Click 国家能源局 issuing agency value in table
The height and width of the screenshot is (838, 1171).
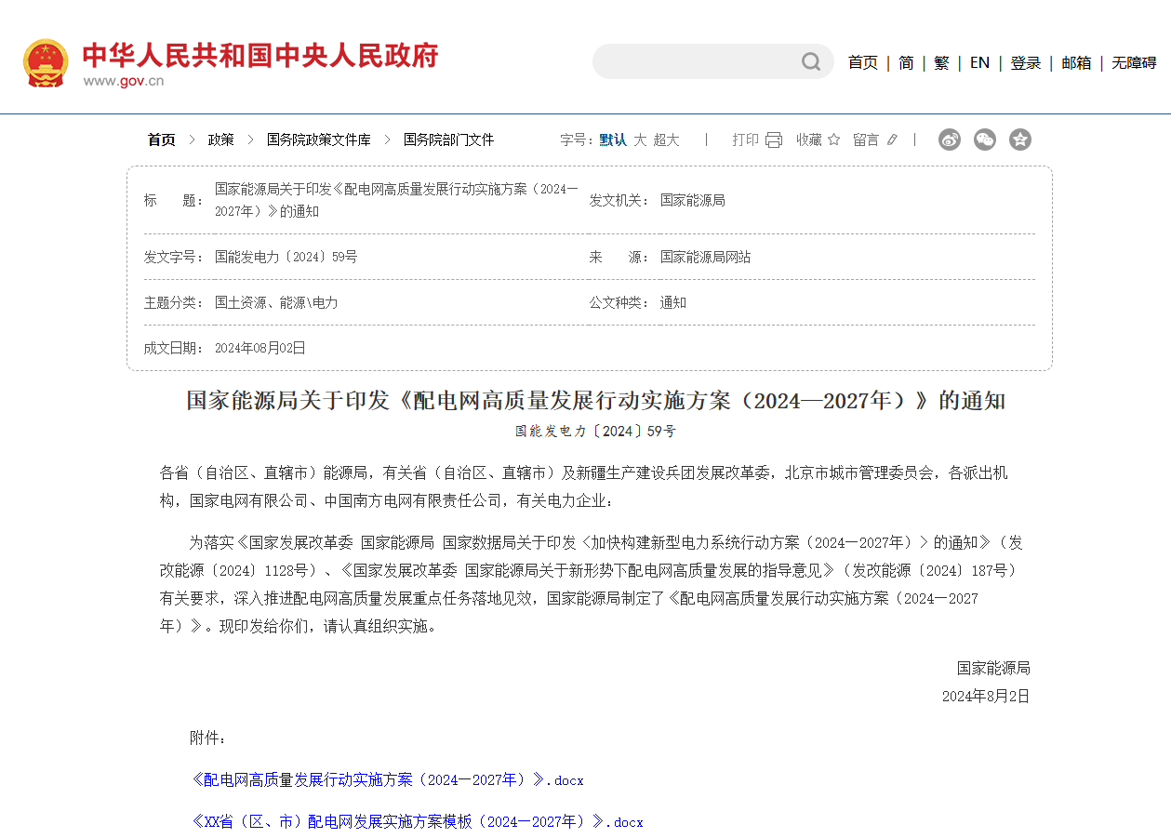point(692,200)
